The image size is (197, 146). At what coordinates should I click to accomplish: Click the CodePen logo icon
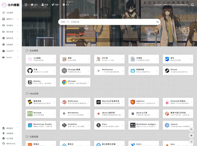64,125
